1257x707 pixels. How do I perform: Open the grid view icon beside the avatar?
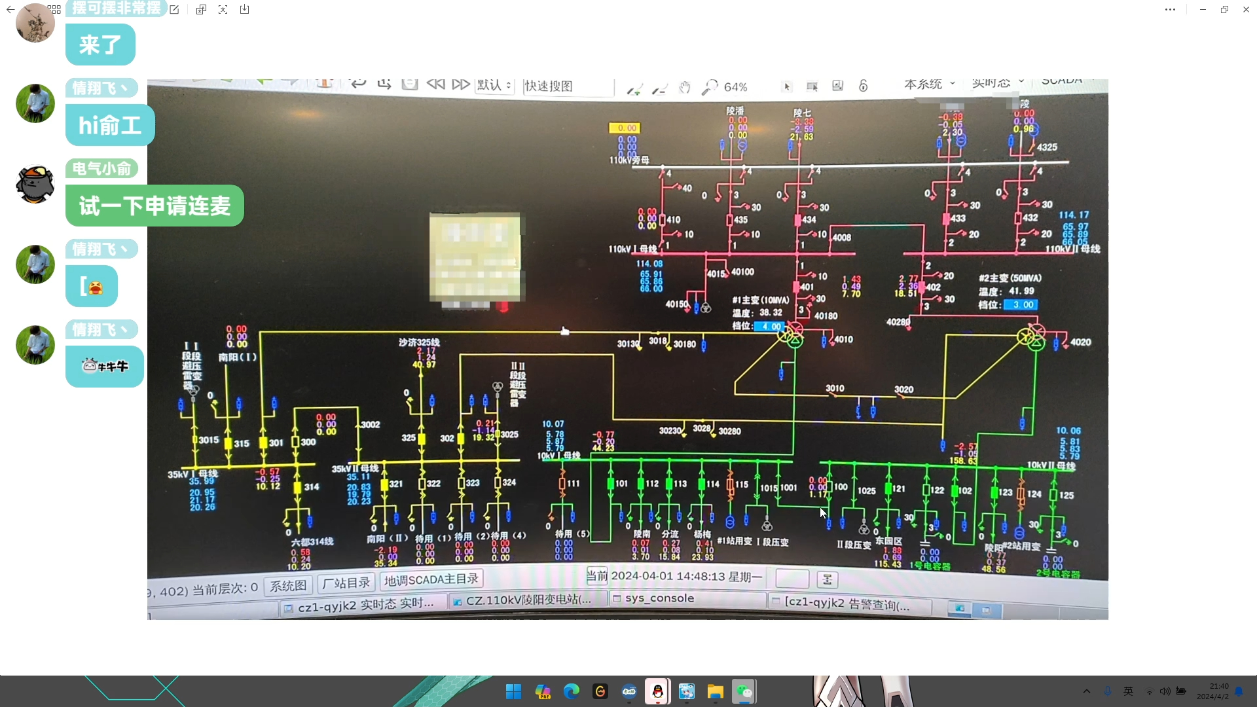pos(54,10)
